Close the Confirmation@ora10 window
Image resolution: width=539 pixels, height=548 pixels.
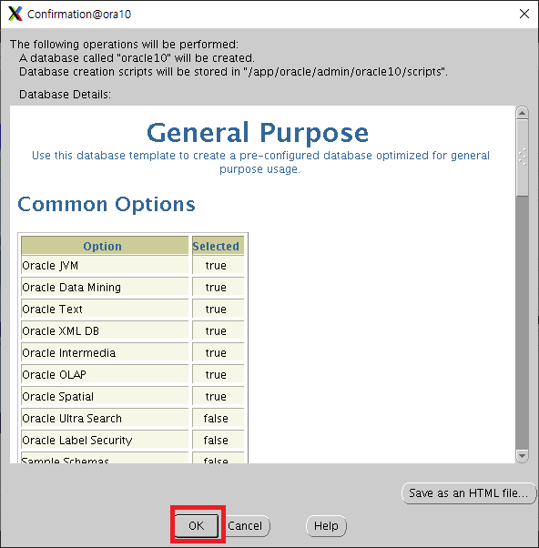[524, 14]
